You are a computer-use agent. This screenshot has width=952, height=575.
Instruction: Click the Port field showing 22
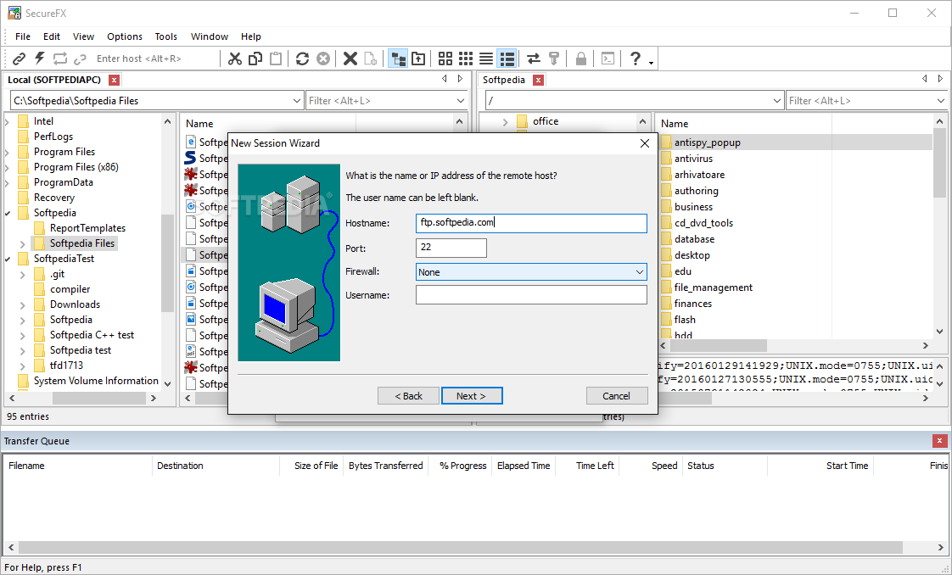tap(451, 248)
